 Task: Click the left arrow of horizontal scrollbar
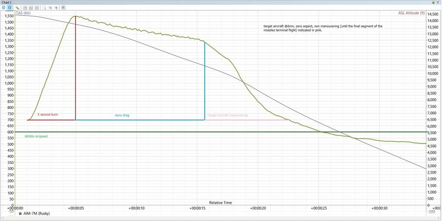[x=2, y=218]
